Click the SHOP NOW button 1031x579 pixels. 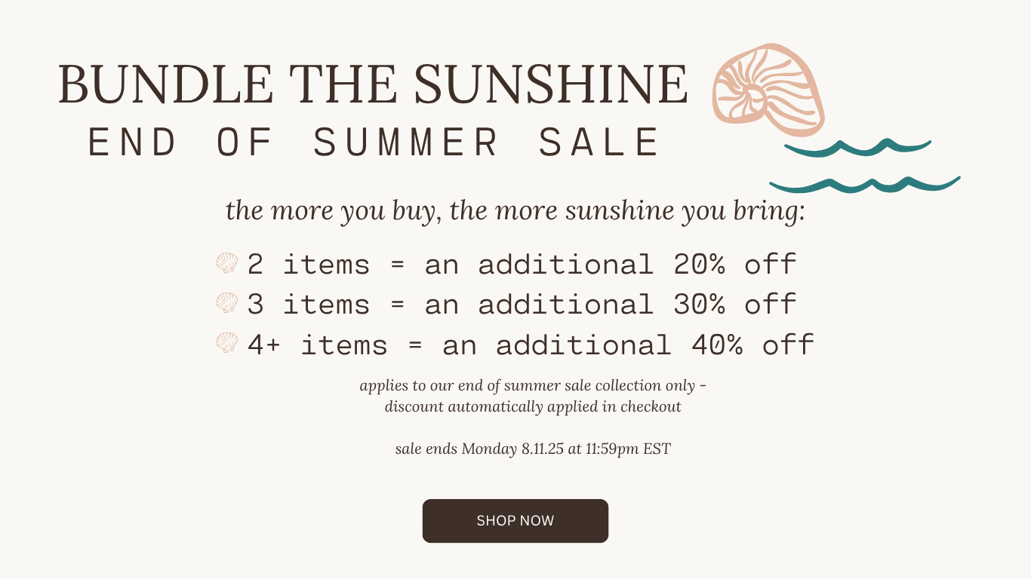515,521
